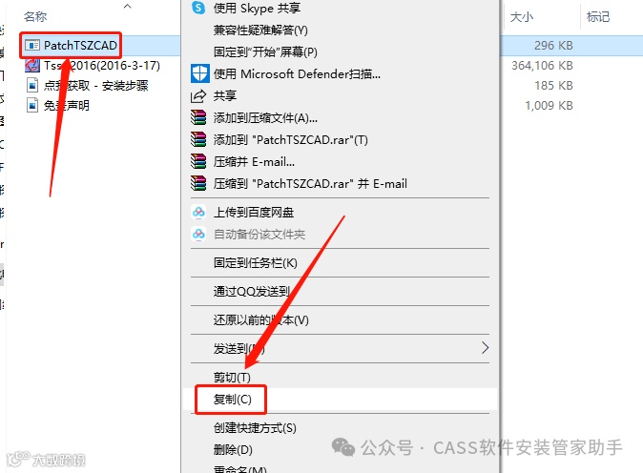Click the 标记 column header
The width and height of the screenshot is (643, 473).
pyautogui.click(x=598, y=17)
